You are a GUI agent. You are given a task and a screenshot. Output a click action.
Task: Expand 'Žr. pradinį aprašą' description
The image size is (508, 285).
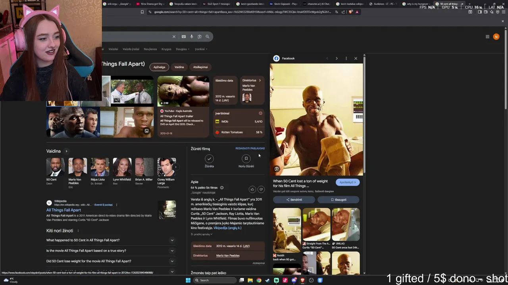coord(202,234)
